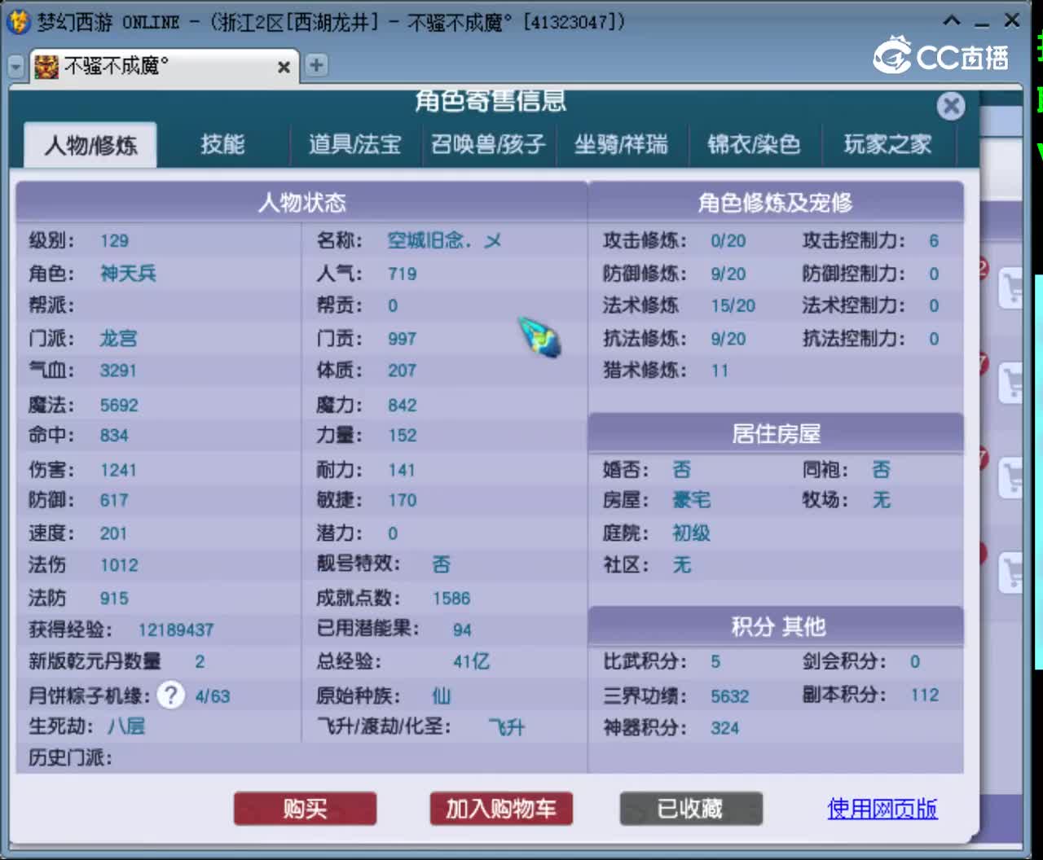This screenshot has width=1043, height=860.
Task: Click the 月饼粽子机缘 value 4/63
Action: coord(213,696)
